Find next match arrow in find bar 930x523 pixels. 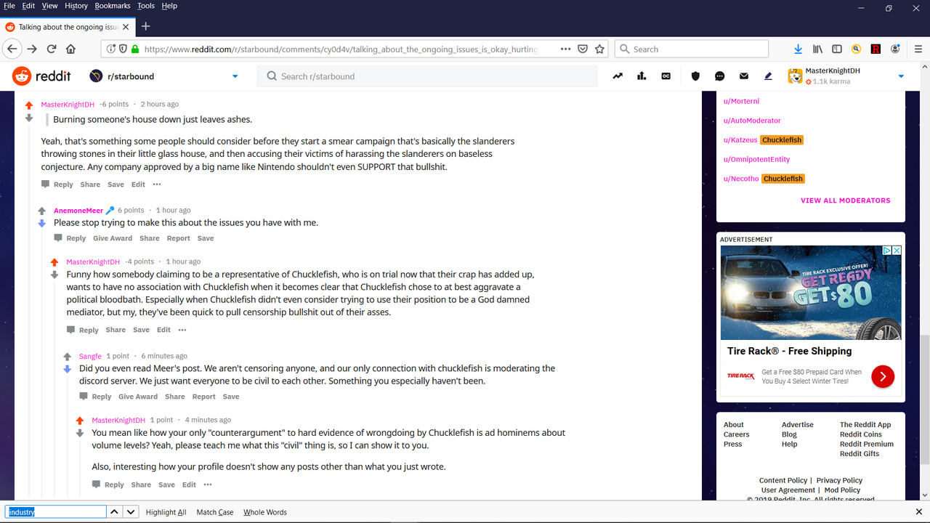point(131,512)
